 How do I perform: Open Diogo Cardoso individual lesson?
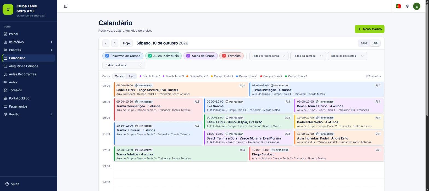[x=317, y=154]
